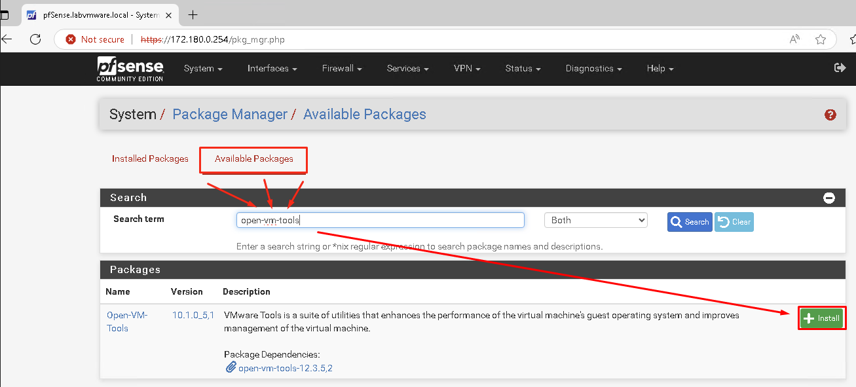Viewport: 856px width, 387px height.
Task: Open open-vm-tools-12.3.5,2 dependency link
Action: click(286, 368)
